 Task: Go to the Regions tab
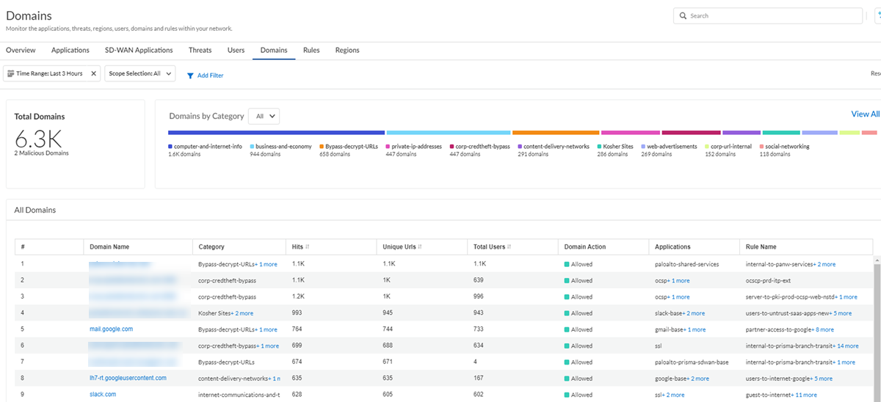click(x=347, y=51)
